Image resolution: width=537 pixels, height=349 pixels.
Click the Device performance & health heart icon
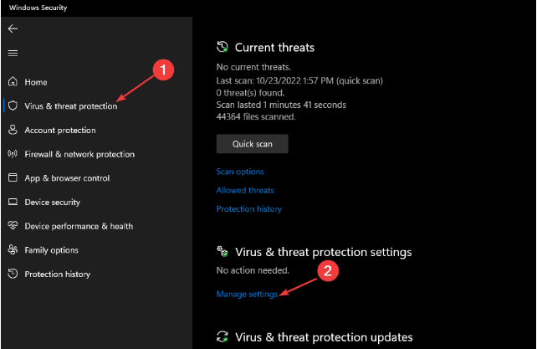click(x=13, y=226)
